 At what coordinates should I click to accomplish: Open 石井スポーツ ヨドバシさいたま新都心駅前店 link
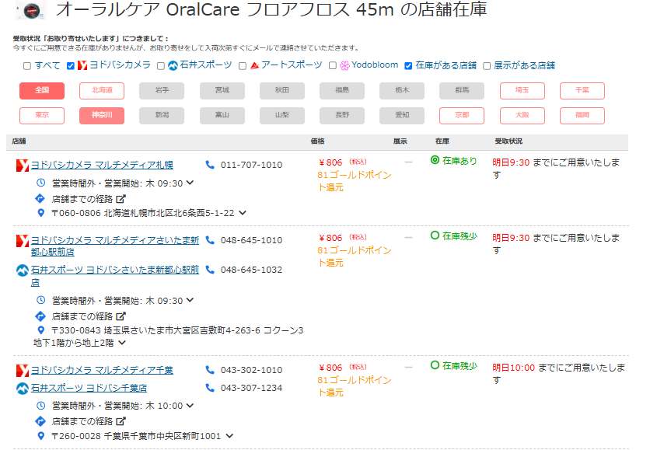coord(115,276)
